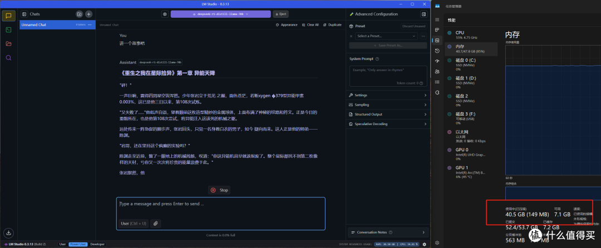Clear All messages in chat
This screenshot has height=248, width=601.
[310, 25]
